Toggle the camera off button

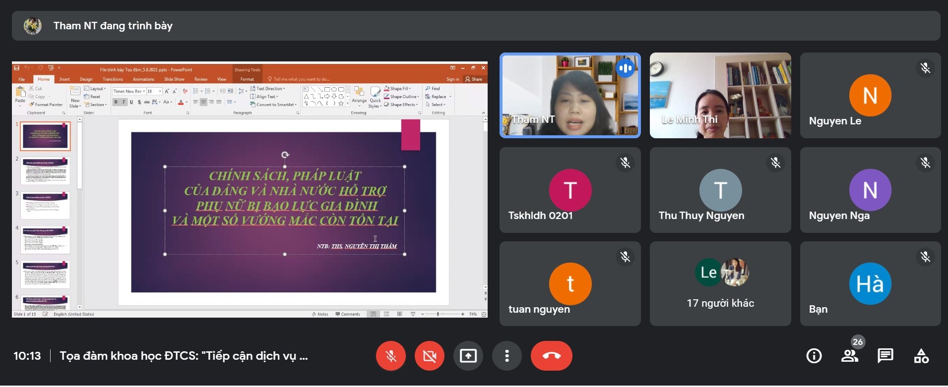pyautogui.click(x=430, y=356)
